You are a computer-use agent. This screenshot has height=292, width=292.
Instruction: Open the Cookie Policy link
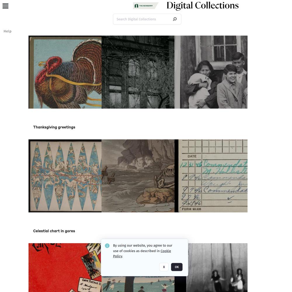pos(142,253)
